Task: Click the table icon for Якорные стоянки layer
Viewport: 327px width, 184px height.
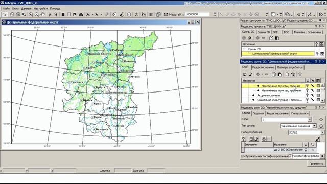Action: (x=318, y=95)
